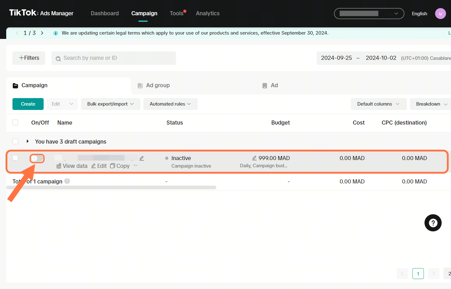The image size is (451, 289).
Task: Click View data chart icon
Action: point(59,166)
